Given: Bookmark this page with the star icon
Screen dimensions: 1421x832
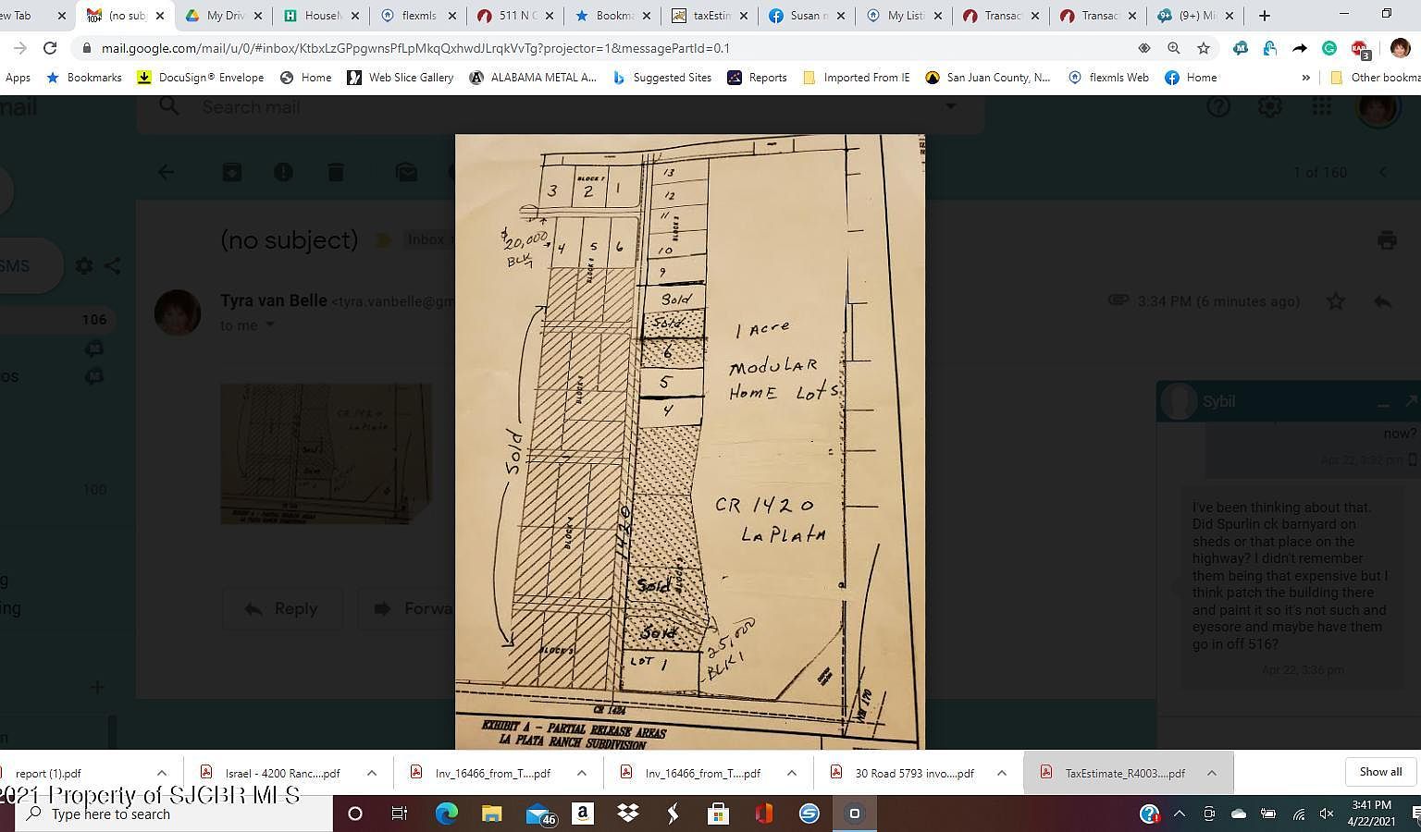Looking at the screenshot, I should click(x=1203, y=48).
